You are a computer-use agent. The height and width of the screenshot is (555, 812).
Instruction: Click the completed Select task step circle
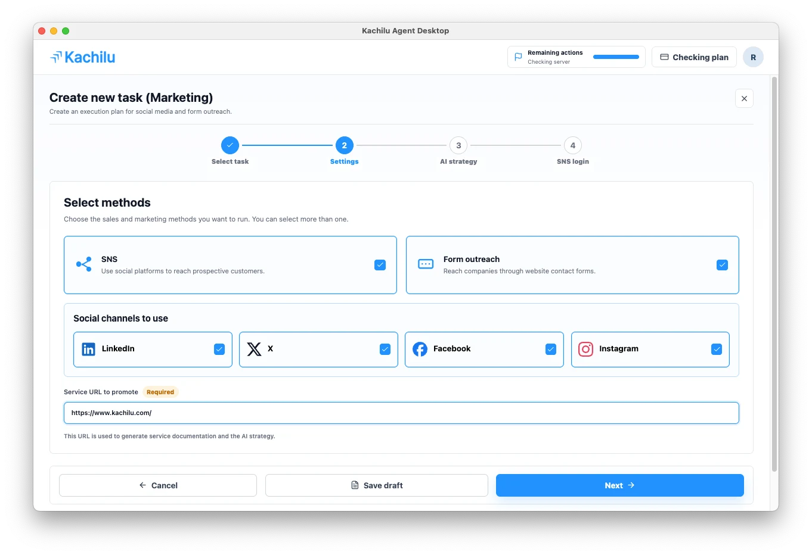[230, 145]
